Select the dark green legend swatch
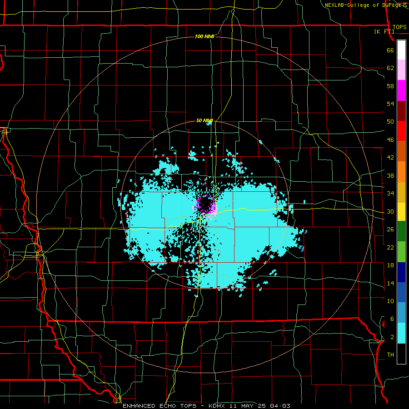The image size is (409, 409). click(401, 231)
